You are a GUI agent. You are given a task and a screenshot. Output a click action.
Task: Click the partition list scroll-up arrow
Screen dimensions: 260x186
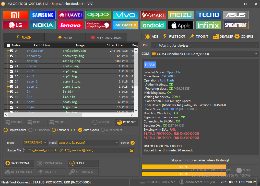pos(136,50)
